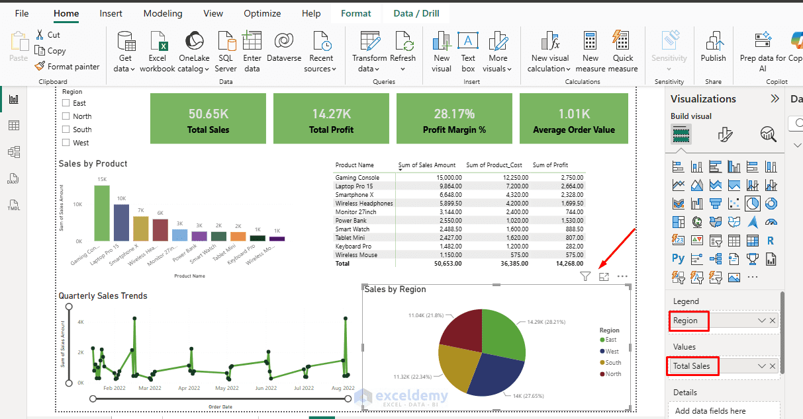Open TMDL view in left sidebar
The height and width of the screenshot is (419, 803).
coord(14,205)
